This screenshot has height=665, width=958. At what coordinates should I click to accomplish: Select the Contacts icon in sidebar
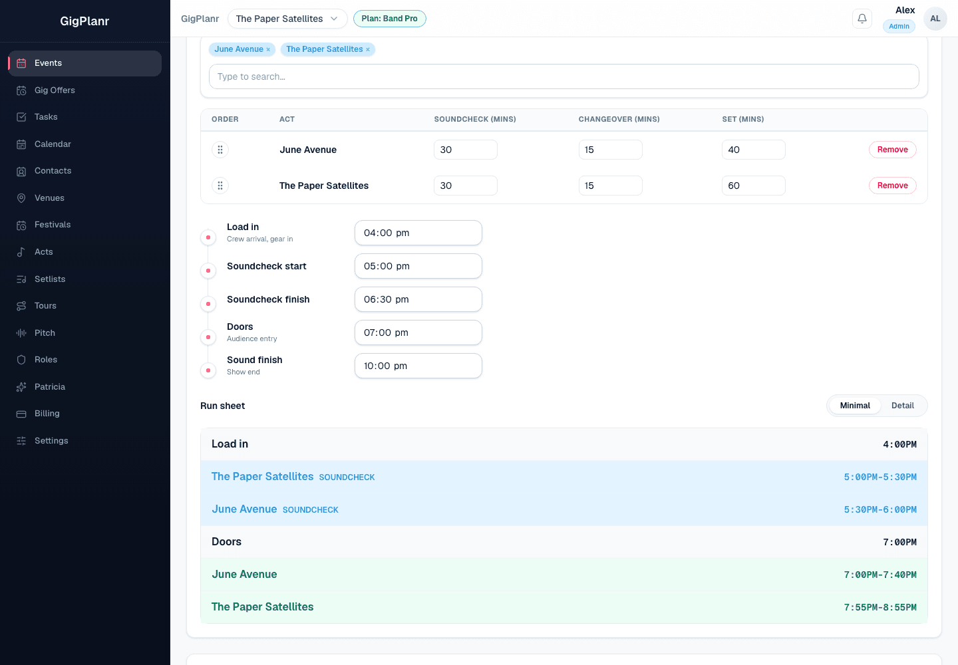pos(21,171)
